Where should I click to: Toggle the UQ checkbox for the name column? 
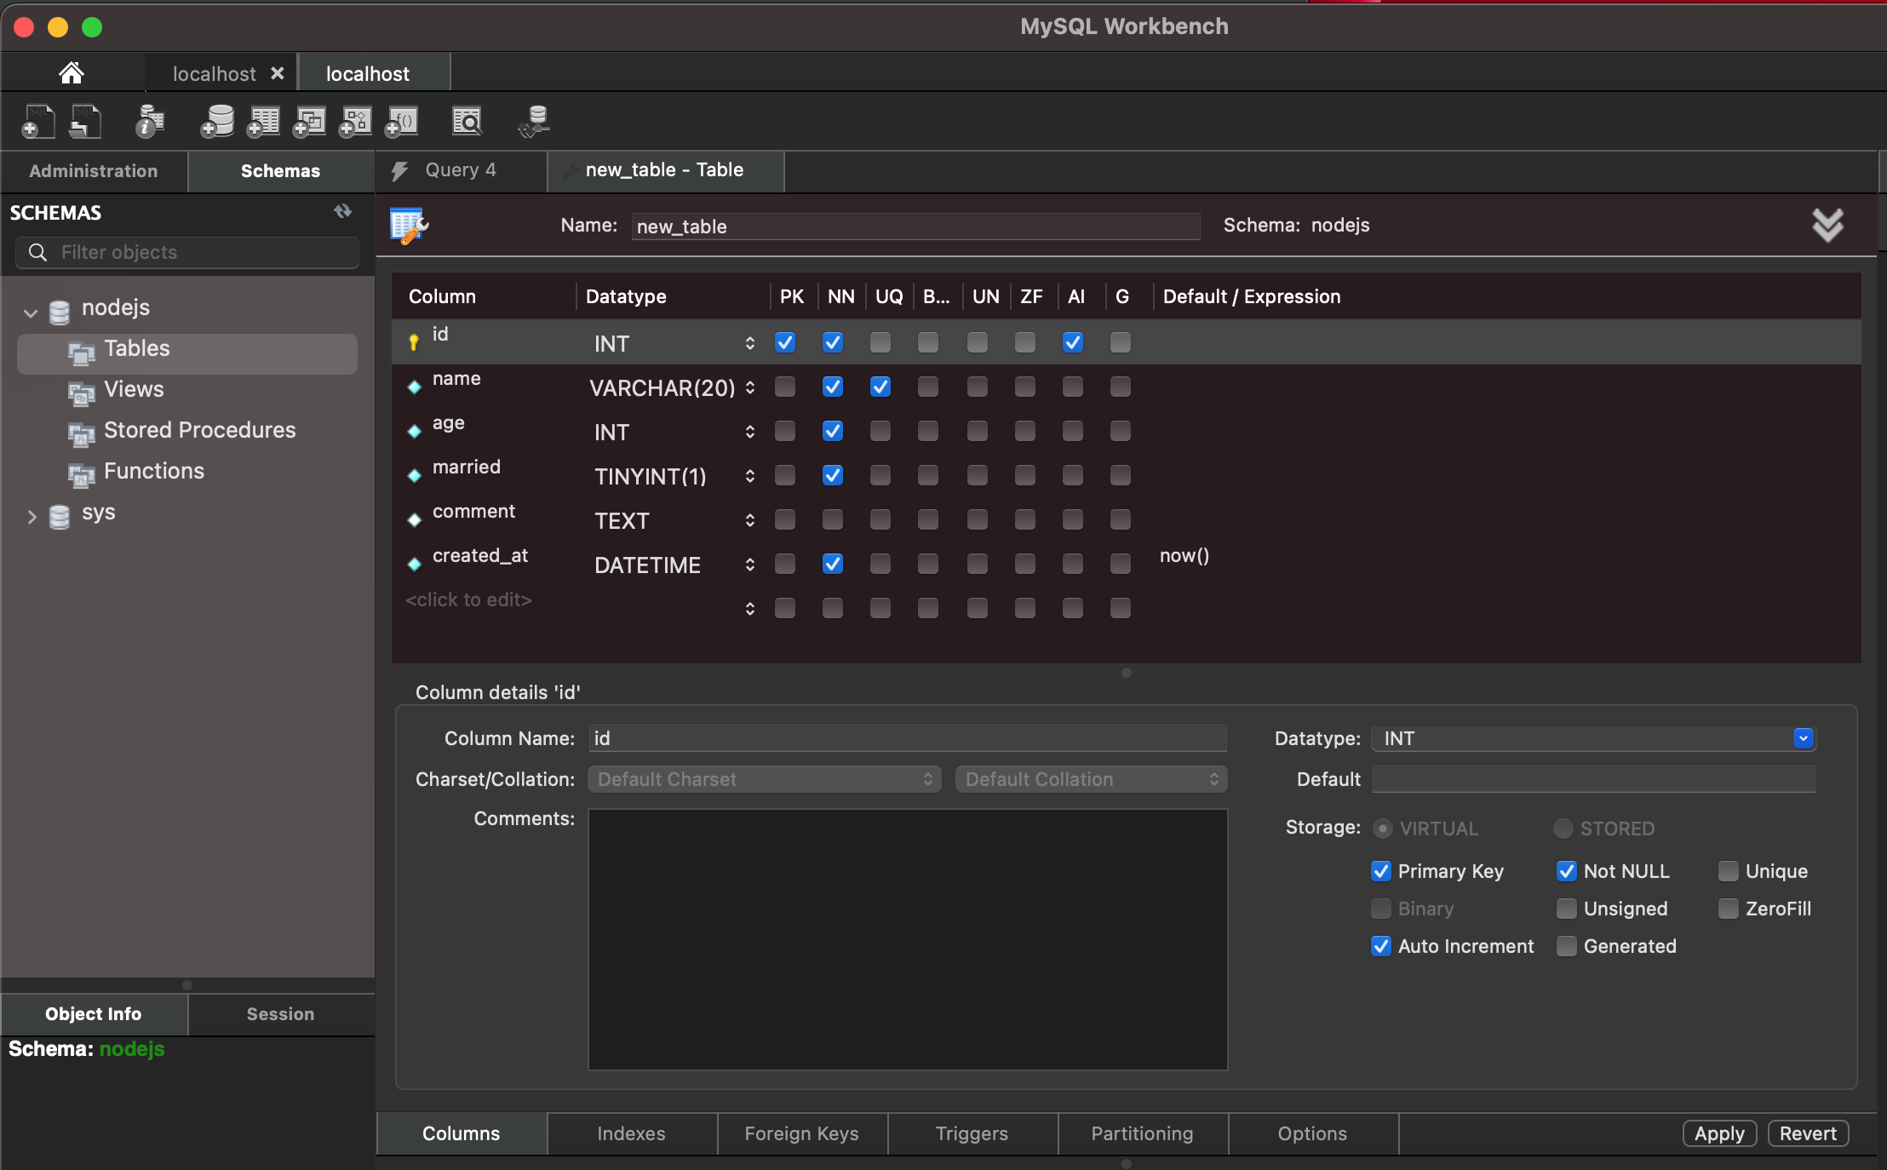[880, 387]
